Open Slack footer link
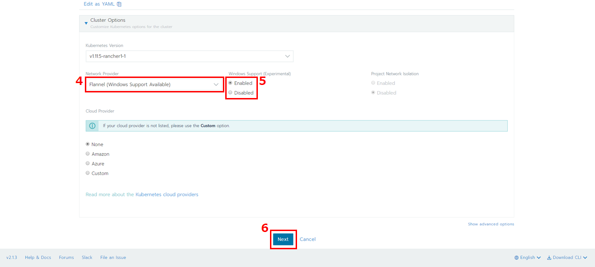Image resolution: width=595 pixels, height=267 pixels. [x=87, y=257]
